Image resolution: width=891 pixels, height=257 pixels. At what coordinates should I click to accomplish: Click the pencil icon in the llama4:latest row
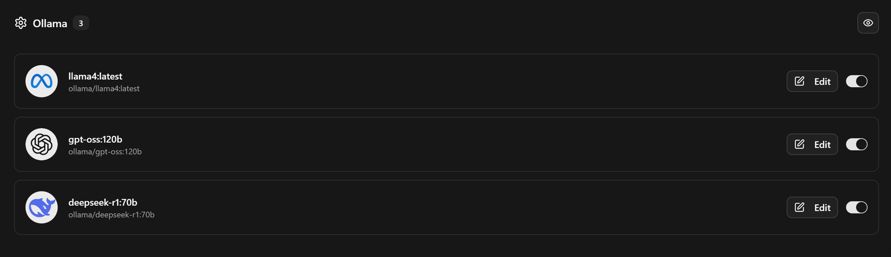(799, 81)
